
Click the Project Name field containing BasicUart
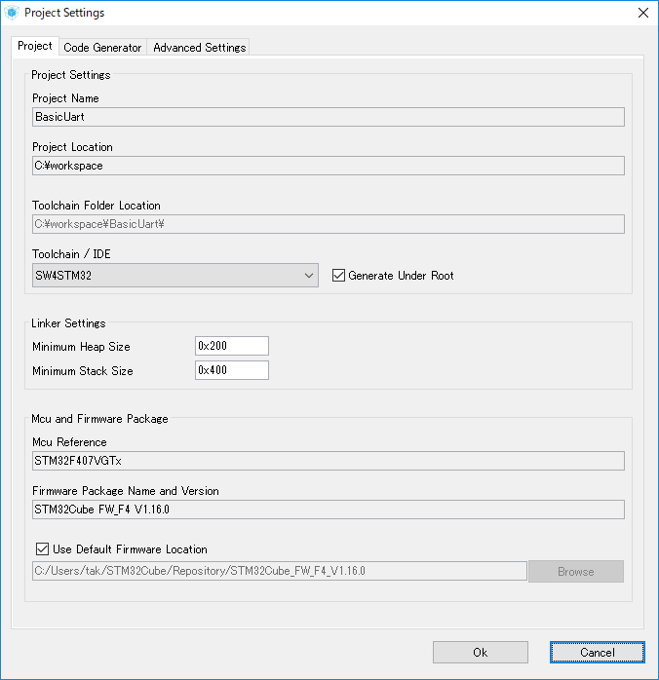(x=328, y=117)
